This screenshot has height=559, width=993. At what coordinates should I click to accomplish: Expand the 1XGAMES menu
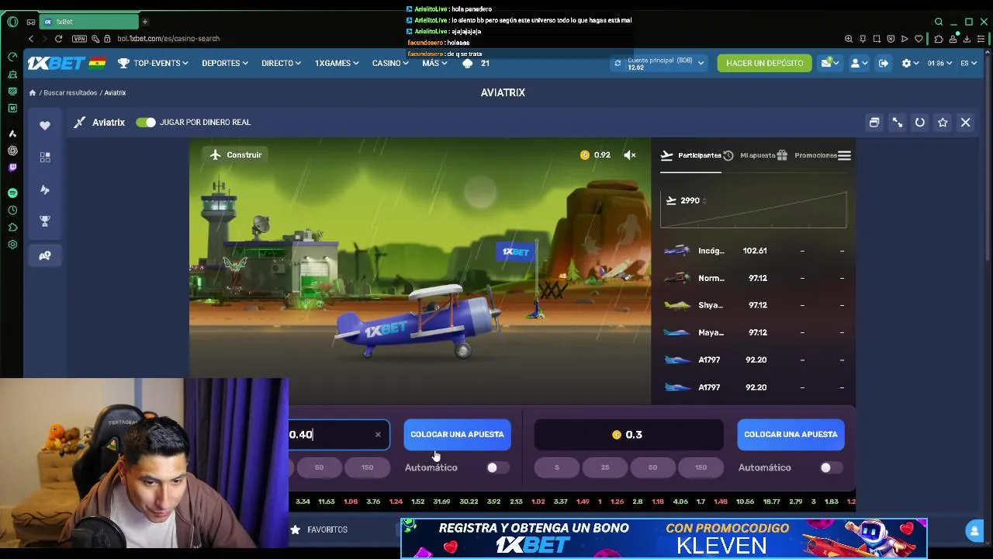point(337,64)
